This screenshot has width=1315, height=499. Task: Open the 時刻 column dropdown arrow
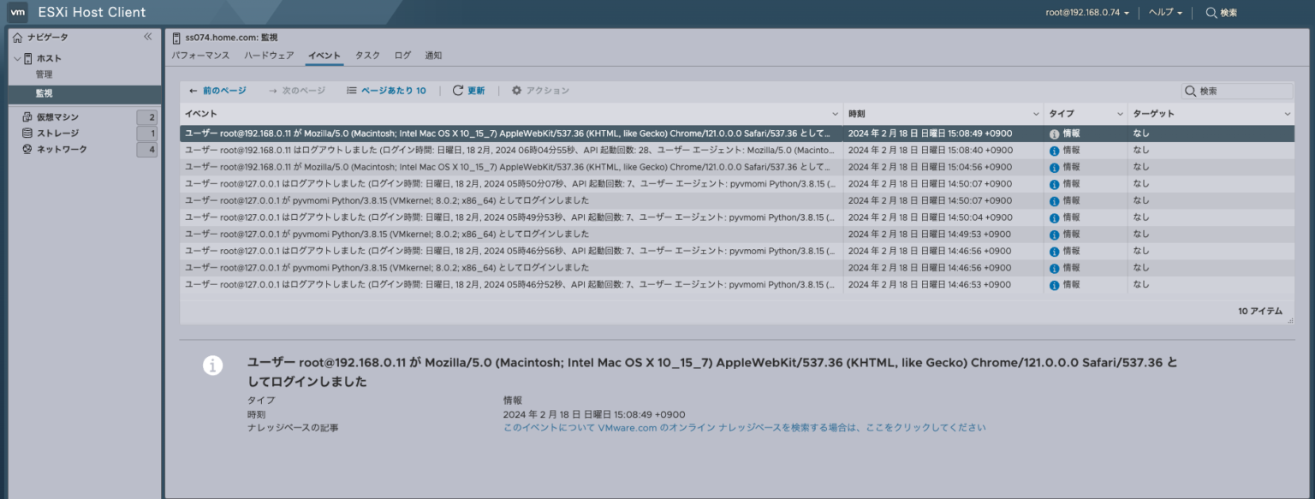point(1036,114)
